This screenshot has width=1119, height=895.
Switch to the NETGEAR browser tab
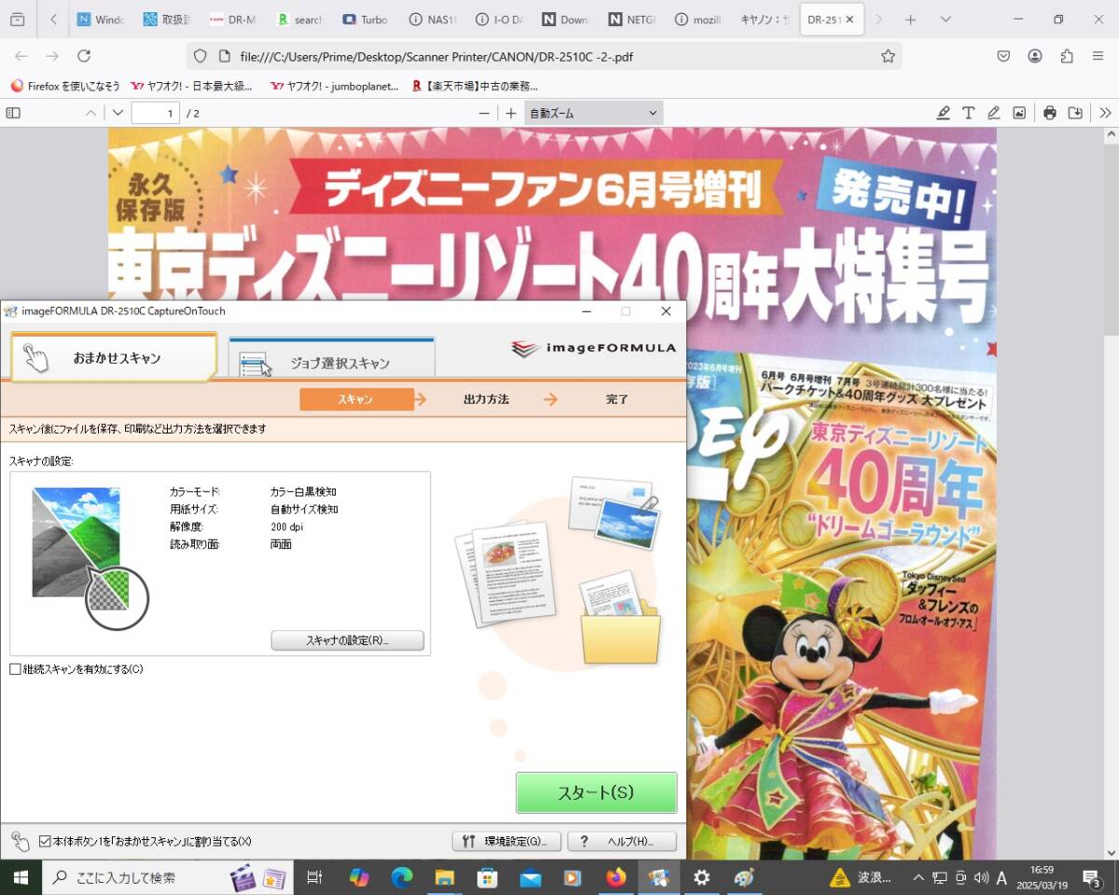click(x=631, y=20)
